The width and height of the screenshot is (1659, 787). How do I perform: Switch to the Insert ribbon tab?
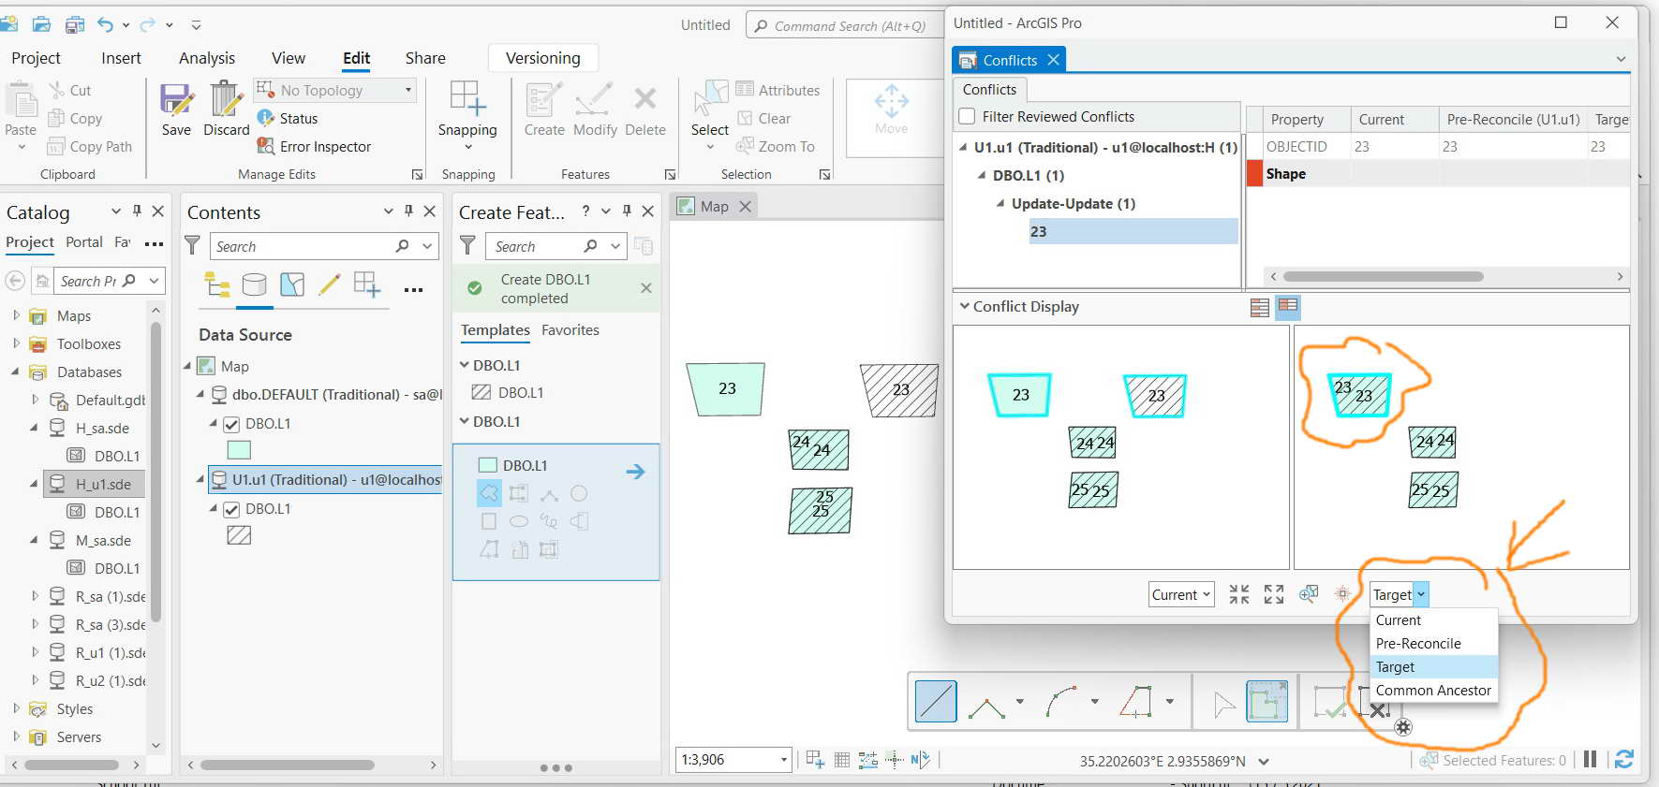(x=121, y=58)
